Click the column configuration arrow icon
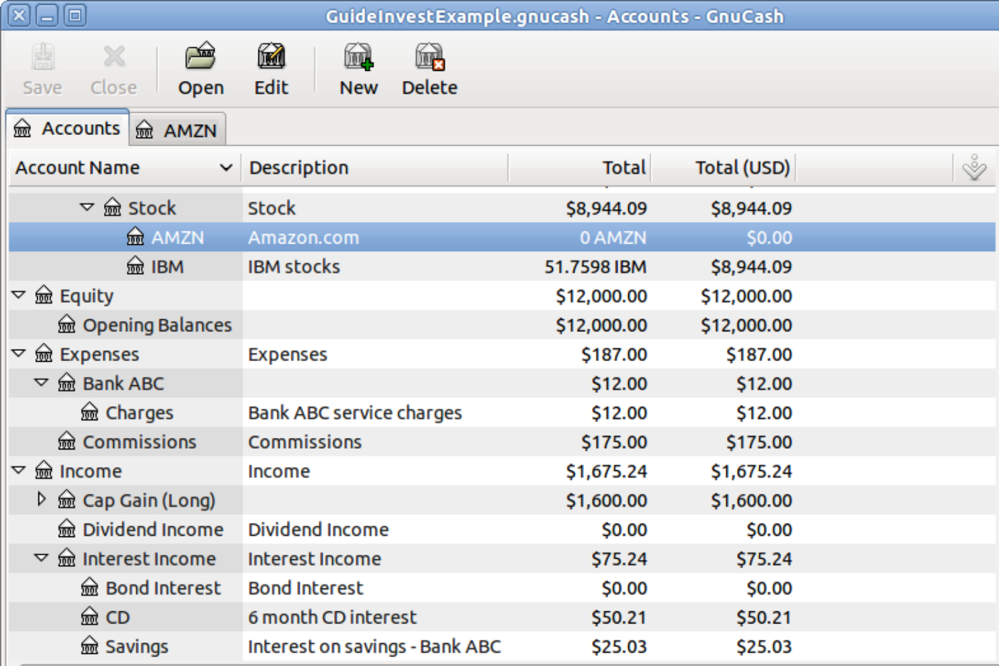The width and height of the screenshot is (999, 666). pyautogui.click(x=974, y=167)
